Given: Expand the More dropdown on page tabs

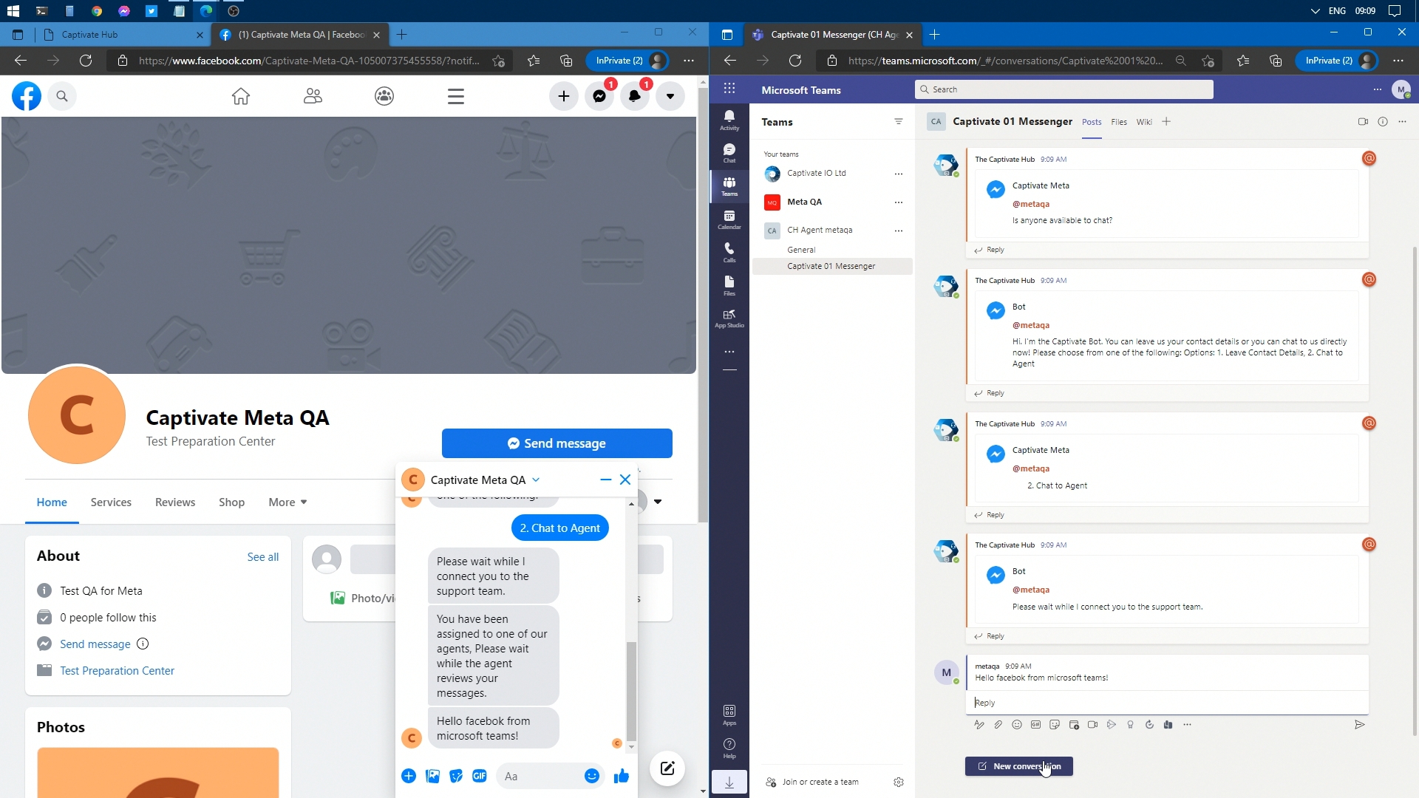Looking at the screenshot, I should coord(287,502).
